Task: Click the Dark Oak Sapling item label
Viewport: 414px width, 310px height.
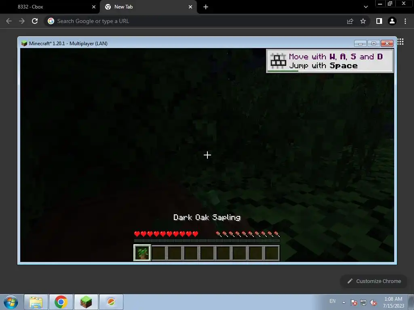Action: click(207, 218)
